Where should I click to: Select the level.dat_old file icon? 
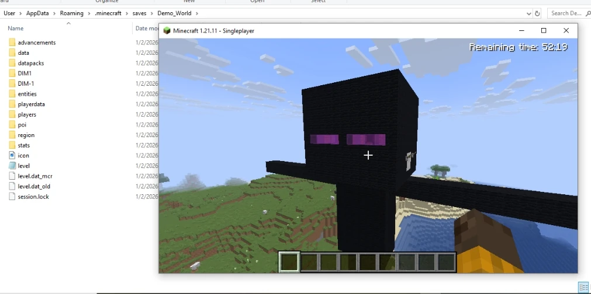click(x=12, y=186)
